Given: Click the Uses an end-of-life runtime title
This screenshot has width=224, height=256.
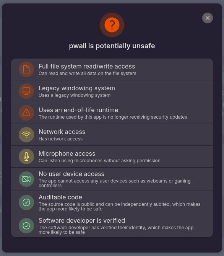Looking at the screenshot, I should pyautogui.click(x=78, y=110).
